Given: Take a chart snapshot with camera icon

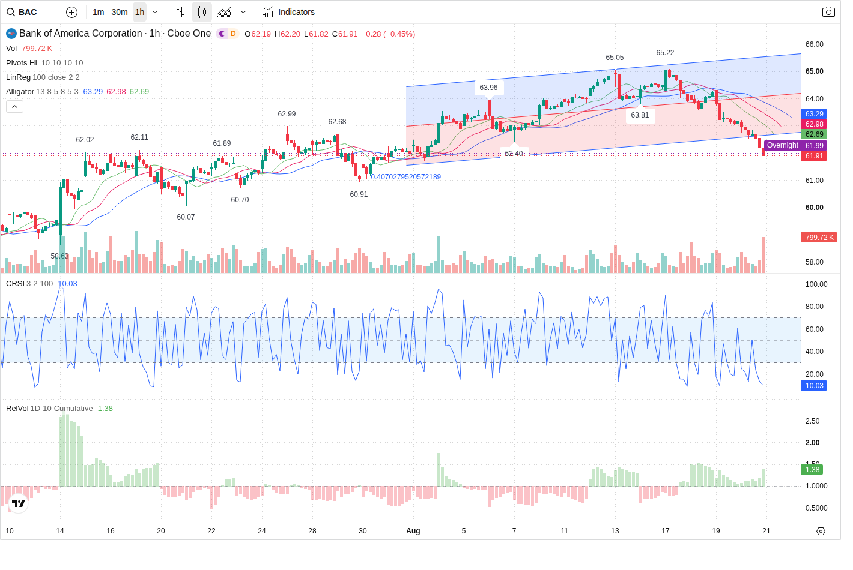Looking at the screenshot, I should click(x=828, y=12).
